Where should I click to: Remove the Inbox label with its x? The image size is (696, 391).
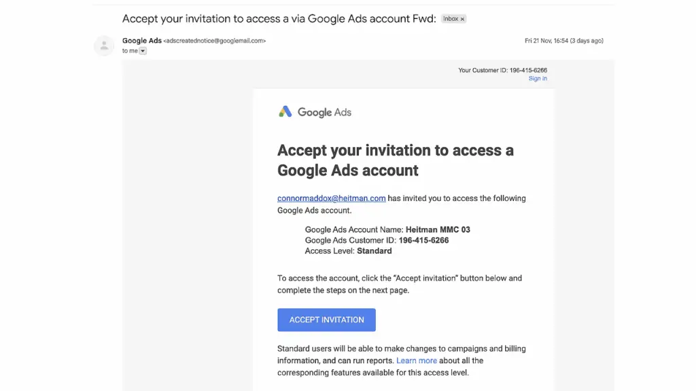click(x=463, y=19)
